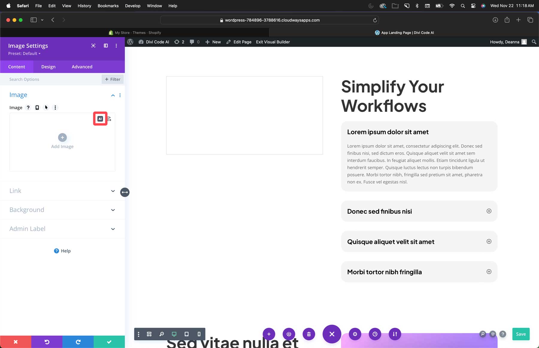Open macOS Control Center in menu bar
This screenshot has width=539, height=348.
point(473,6)
